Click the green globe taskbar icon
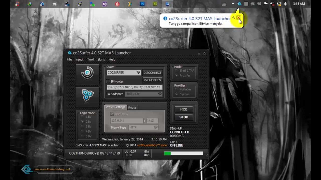The image size is (321, 180). [x=30, y=4]
